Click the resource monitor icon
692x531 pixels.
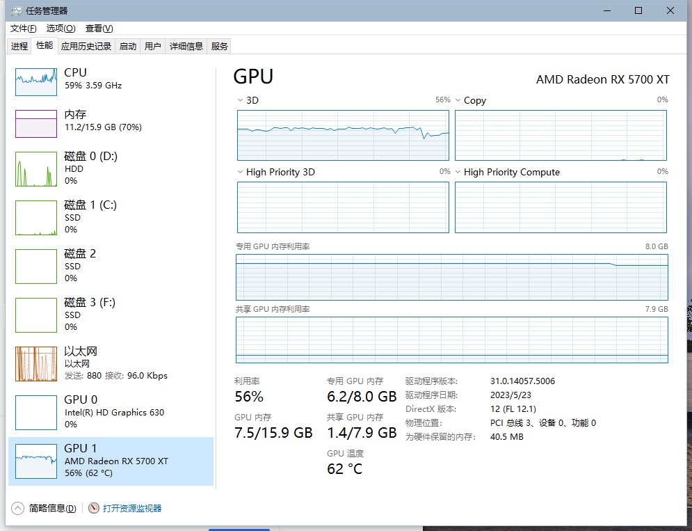coord(95,509)
